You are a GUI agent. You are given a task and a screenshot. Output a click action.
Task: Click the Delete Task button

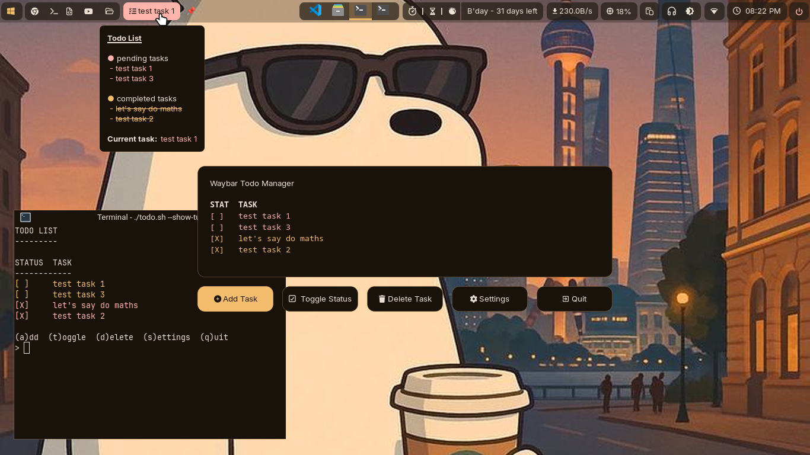coord(405,299)
